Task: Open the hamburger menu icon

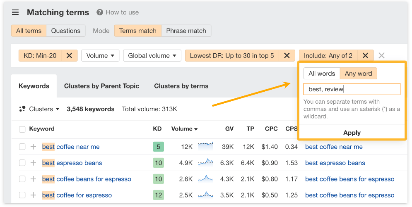Action: 15,12
